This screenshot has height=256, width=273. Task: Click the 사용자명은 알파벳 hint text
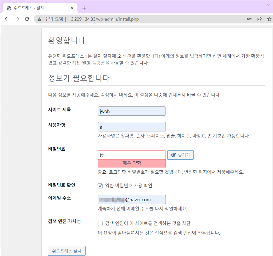[174, 136]
